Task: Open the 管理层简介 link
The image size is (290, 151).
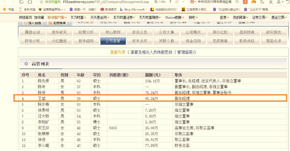Action: click(187, 52)
